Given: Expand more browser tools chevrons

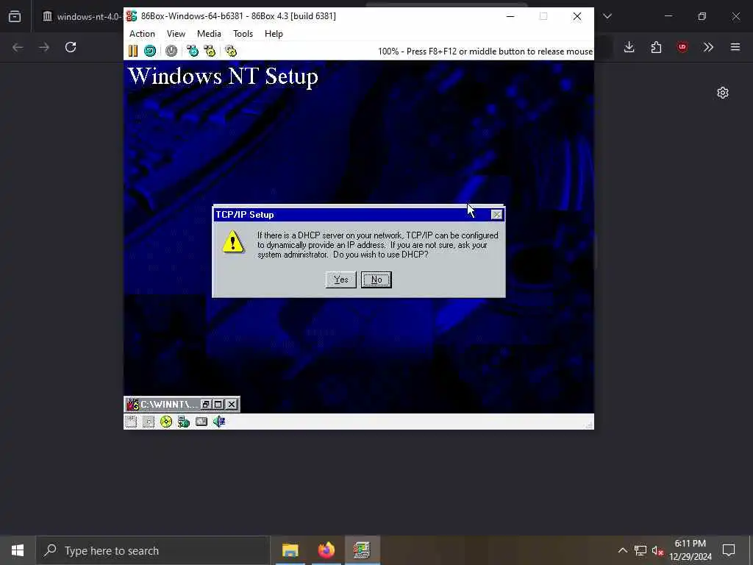Looking at the screenshot, I should pos(708,47).
